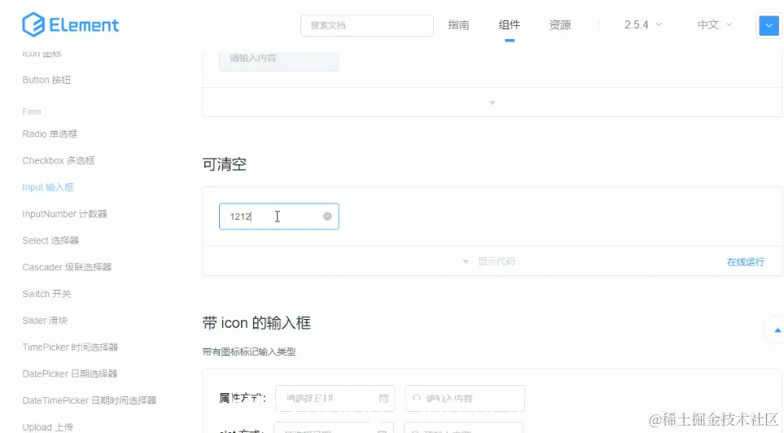Click the 在线运行 link
Viewport: 784px width, 433px height.
pos(746,262)
